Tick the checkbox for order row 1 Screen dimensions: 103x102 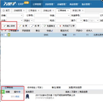point(5,35)
